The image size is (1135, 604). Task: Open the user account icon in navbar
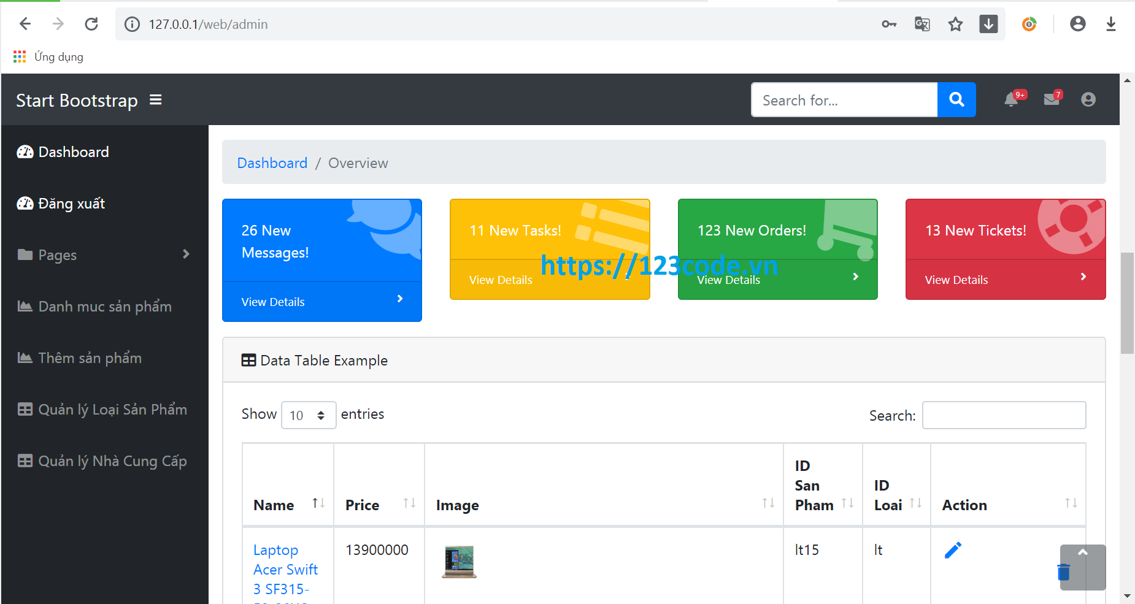pos(1088,99)
